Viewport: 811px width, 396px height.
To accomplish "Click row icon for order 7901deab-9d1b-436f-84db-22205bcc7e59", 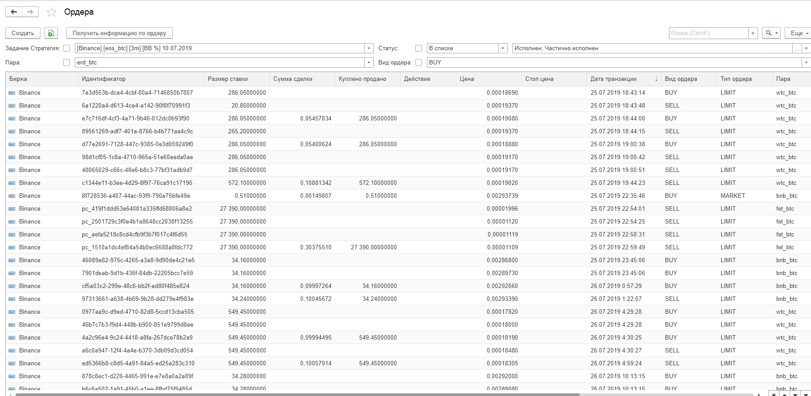I will [x=12, y=273].
